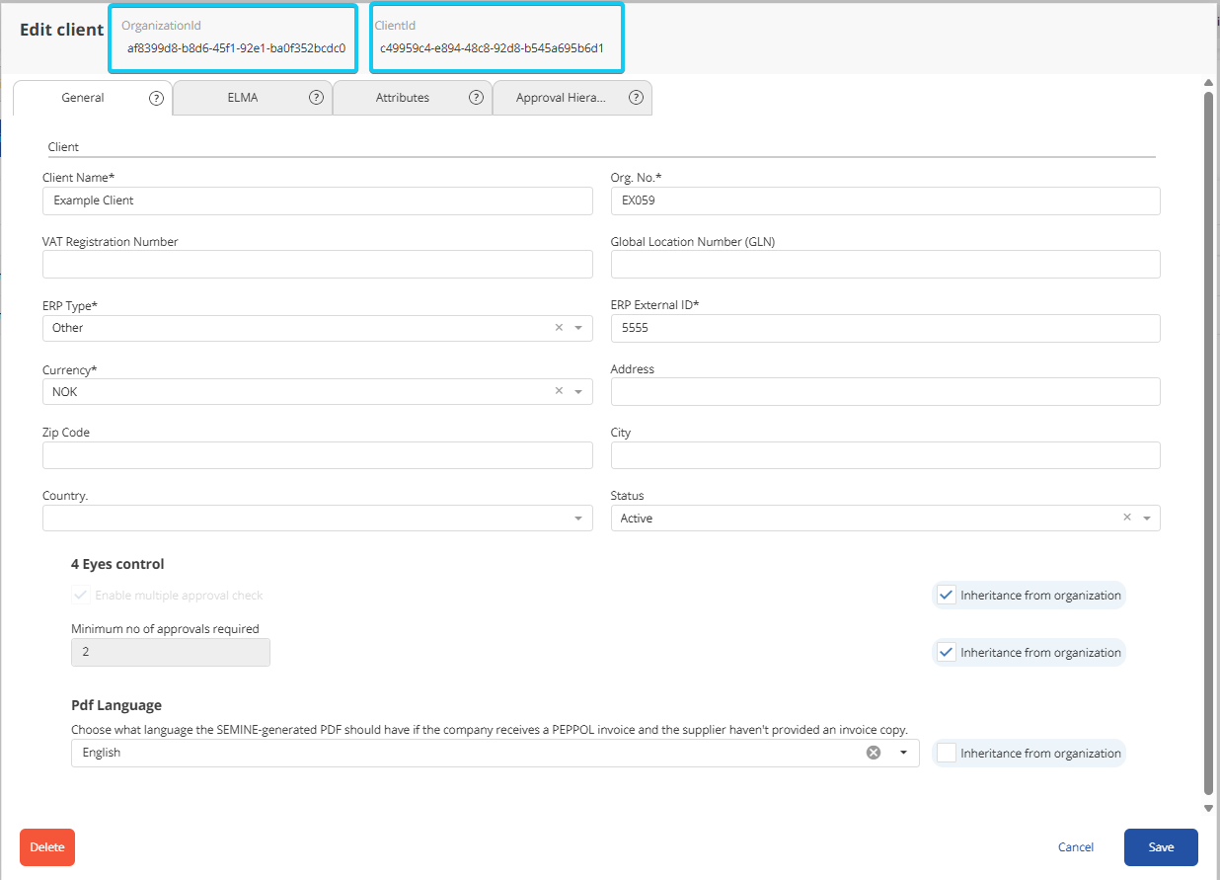
Task: Focus the Zip Code input field
Action: tap(318, 455)
